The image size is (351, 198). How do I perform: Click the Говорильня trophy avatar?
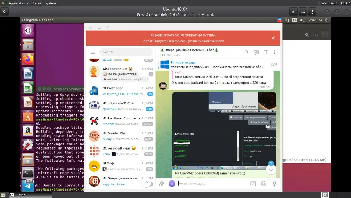tap(94, 72)
